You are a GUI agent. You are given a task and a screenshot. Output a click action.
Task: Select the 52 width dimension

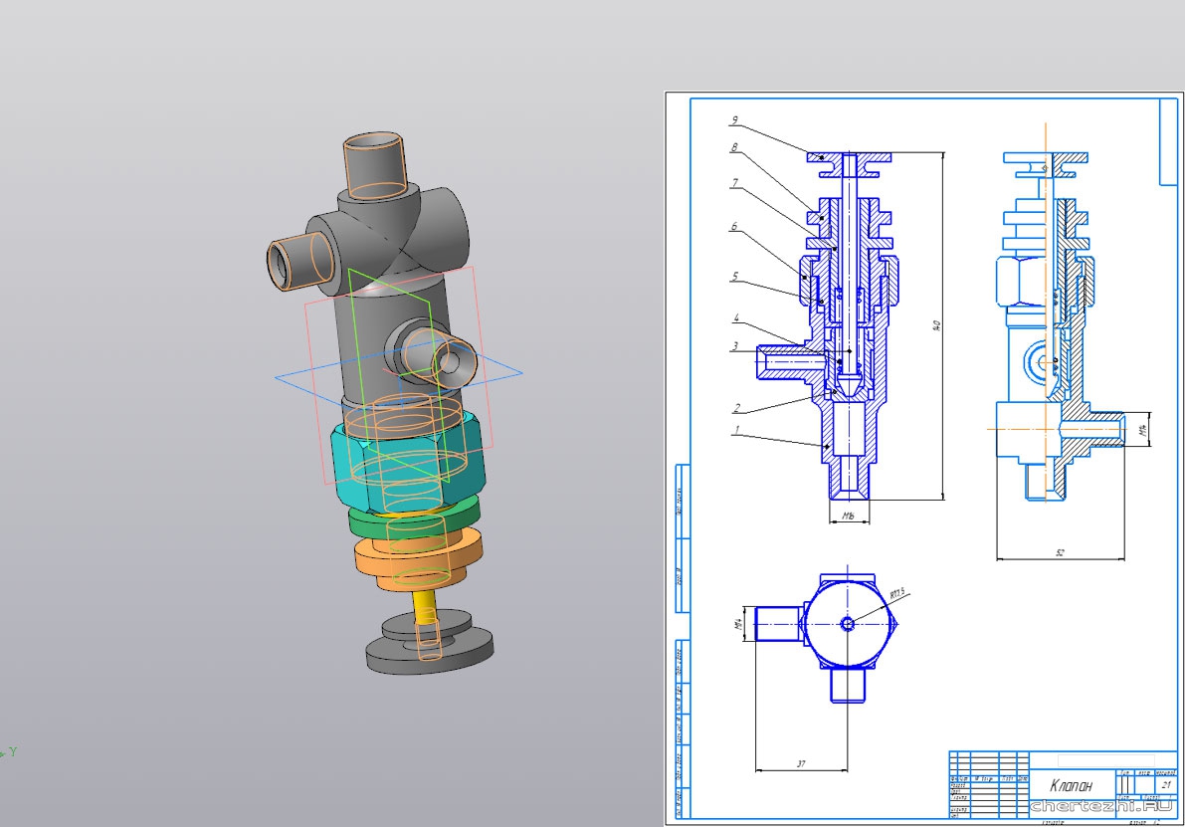[x=1061, y=553]
